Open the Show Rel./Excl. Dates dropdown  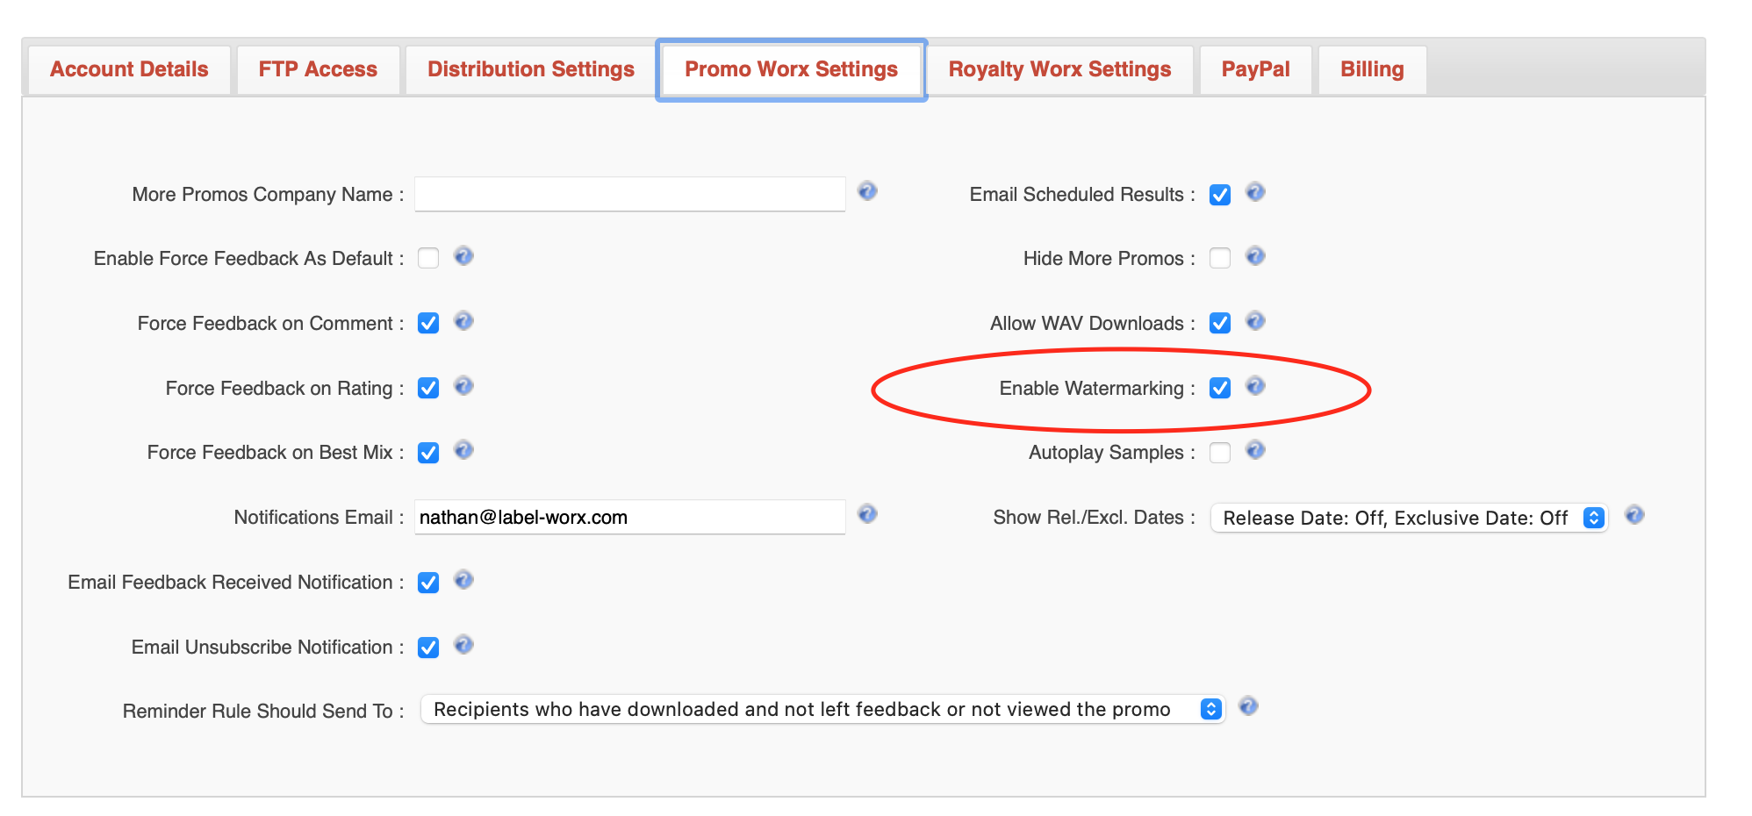(x=1408, y=518)
